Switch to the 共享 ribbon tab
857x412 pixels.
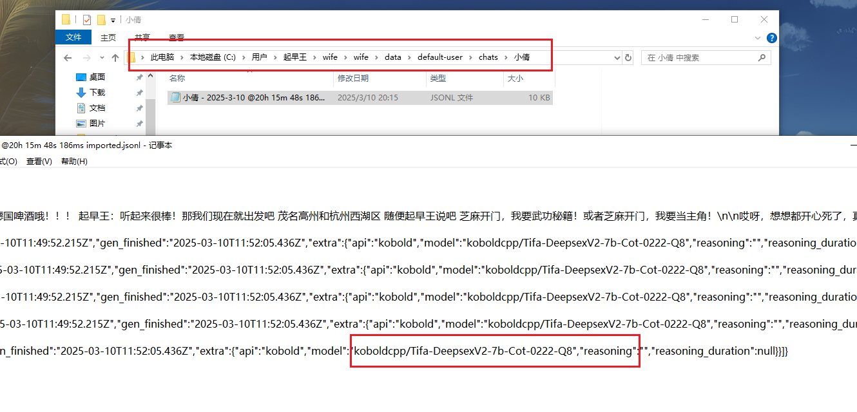pyautogui.click(x=142, y=37)
